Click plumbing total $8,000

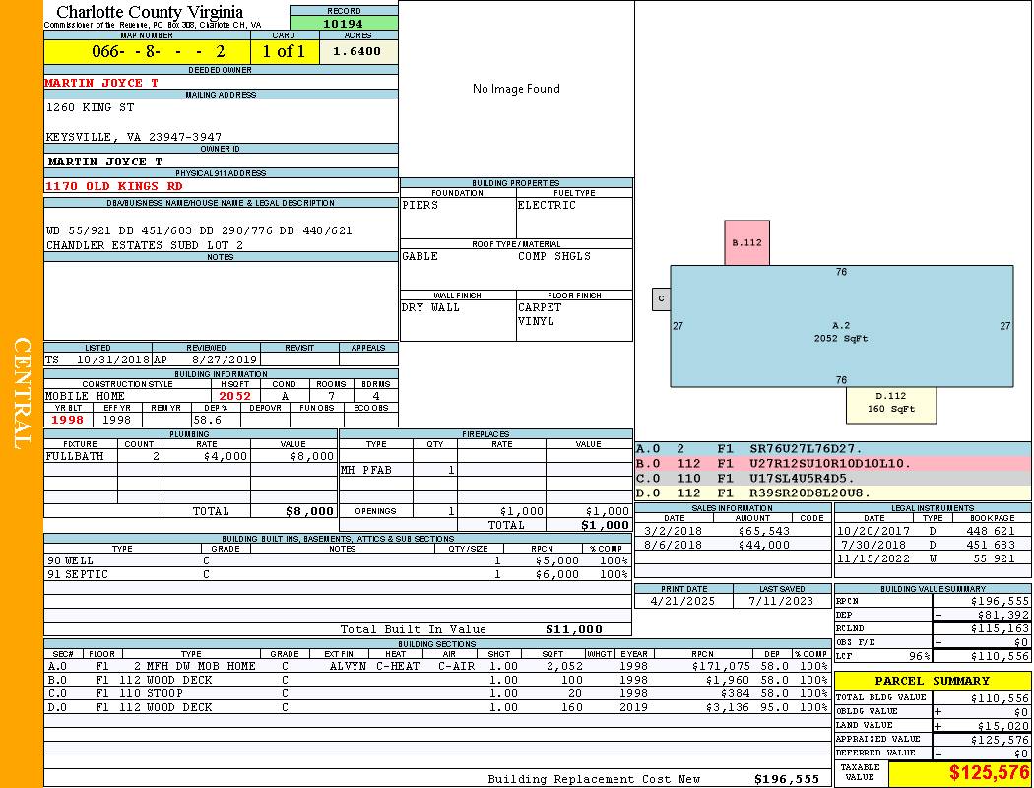click(x=310, y=511)
